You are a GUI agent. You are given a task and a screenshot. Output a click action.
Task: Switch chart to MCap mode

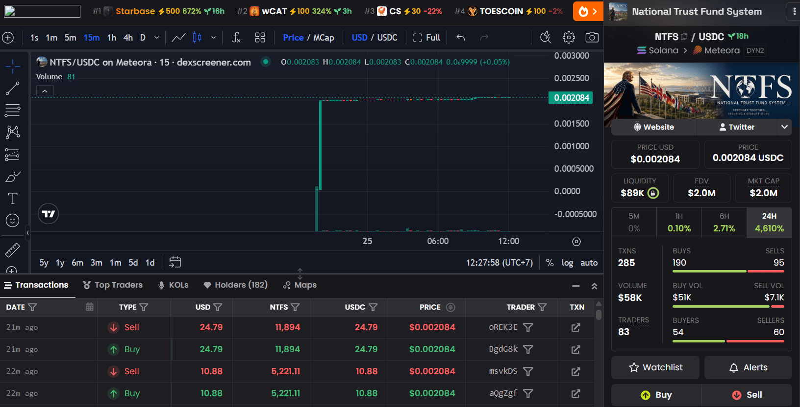click(324, 38)
